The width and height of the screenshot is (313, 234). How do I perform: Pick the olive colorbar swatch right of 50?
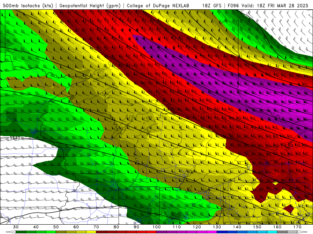[61, 232]
